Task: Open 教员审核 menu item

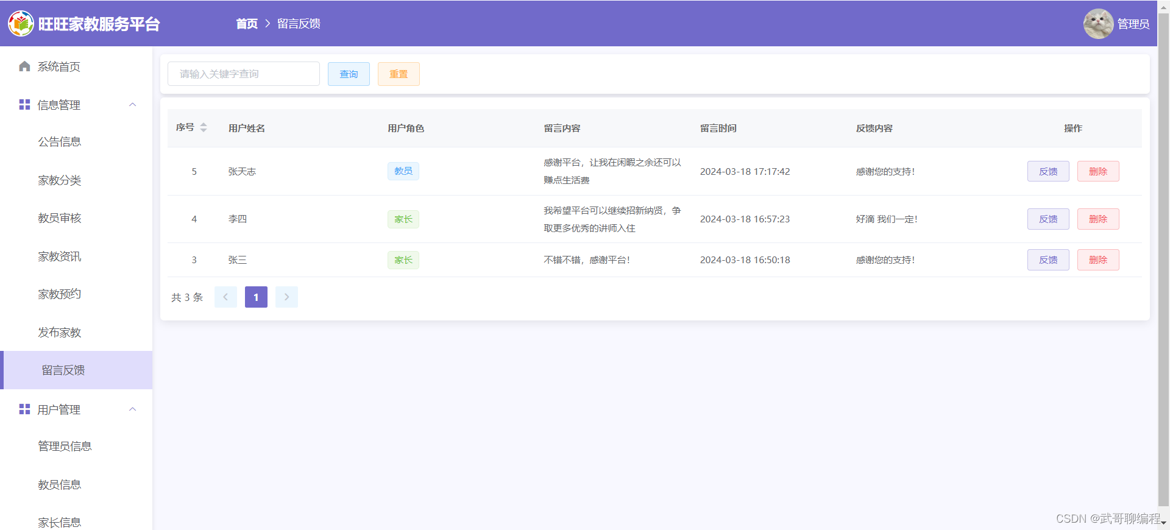Action: pos(76,218)
